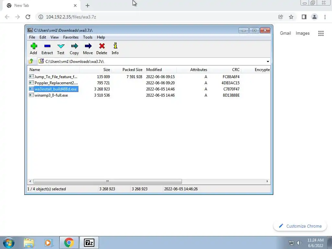The image size is (332, 249).
Task: Open the File menu
Action: coord(32,37)
